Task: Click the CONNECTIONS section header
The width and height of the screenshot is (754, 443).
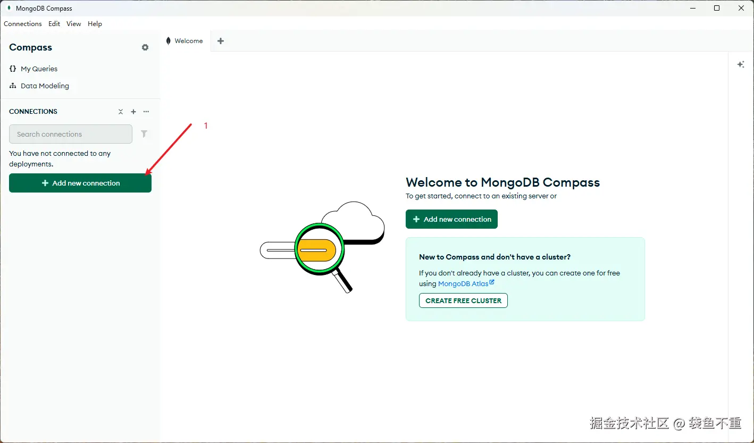Action: (33, 112)
